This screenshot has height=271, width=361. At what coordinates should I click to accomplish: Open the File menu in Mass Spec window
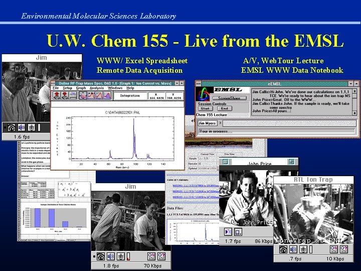point(56,88)
